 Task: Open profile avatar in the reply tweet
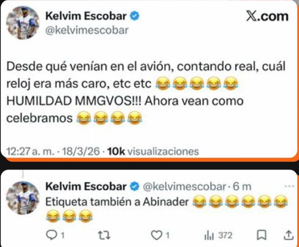(23, 198)
